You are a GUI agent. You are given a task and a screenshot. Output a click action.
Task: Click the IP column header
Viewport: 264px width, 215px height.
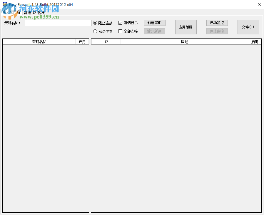pos(106,41)
